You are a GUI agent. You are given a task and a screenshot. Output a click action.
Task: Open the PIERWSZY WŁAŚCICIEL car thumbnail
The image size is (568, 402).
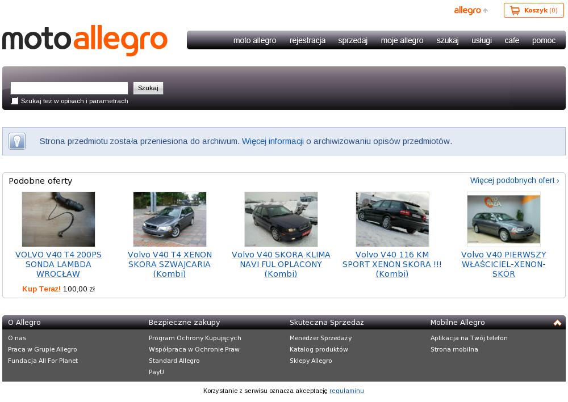coord(503,219)
